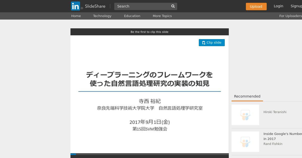
Task: Click the Hiroki Teranishi author name
Action: 275,112
